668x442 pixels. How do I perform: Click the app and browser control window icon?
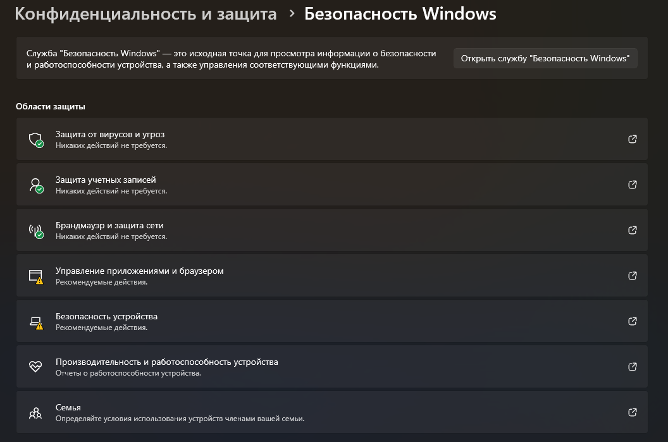click(x=36, y=276)
